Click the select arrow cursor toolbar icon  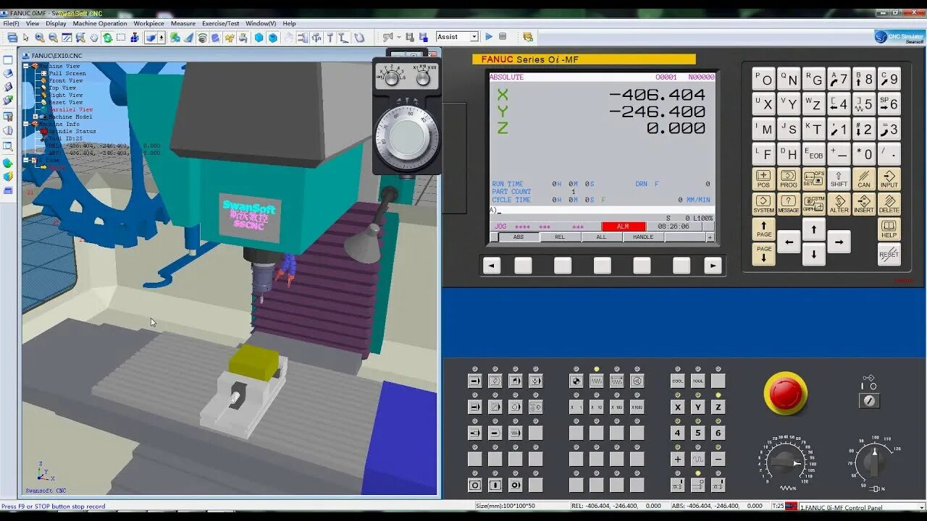tap(26, 38)
